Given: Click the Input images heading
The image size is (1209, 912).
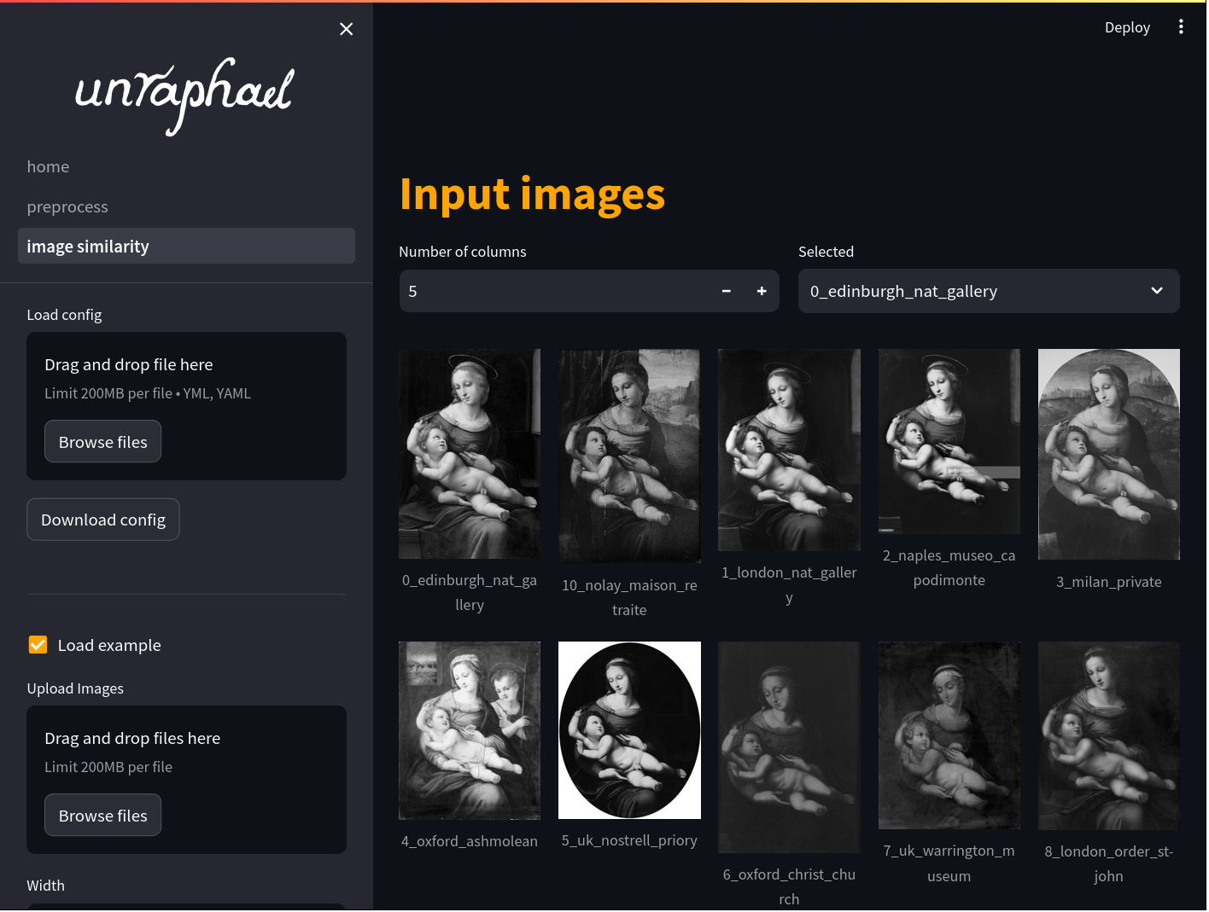Looking at the screenshot, I should [x=533, y=195].
